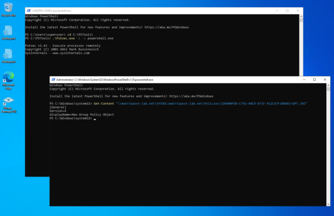Image resolution: width=334 pixels, height=216 pixels.
Task: Select the desktop.ini icon directly below Recycle Bin
Action: pyautogui.click(x=8, y=33)
